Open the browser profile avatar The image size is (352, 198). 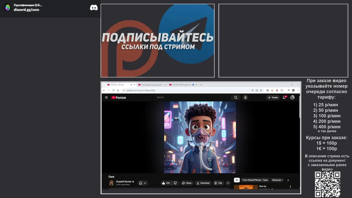(293, 90)
